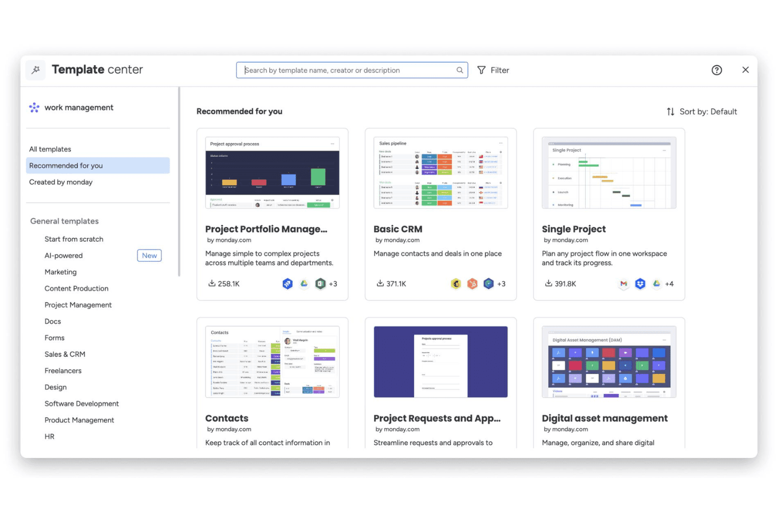
Task: Click yellow Mailchimp icon on Basic CRM card
Action: click(x=456, y=283)
